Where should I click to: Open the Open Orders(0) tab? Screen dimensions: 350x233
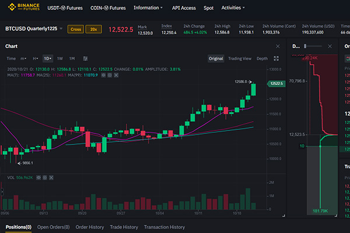point(53,227)
